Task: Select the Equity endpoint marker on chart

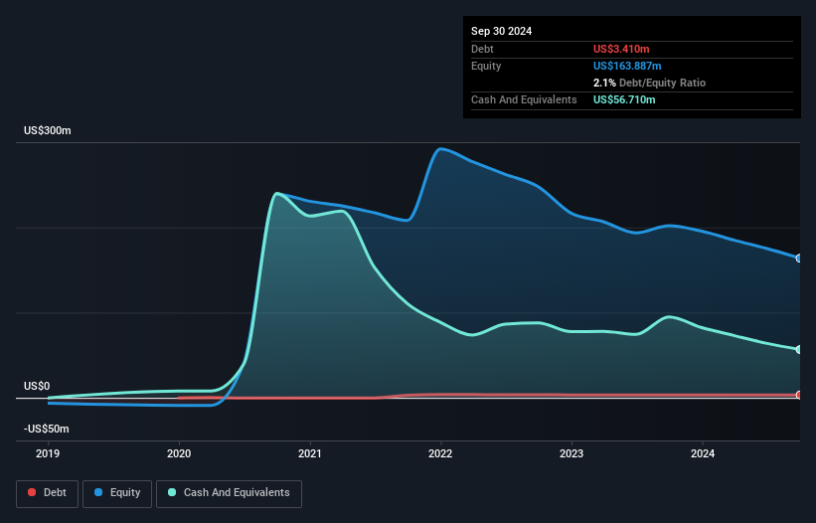Action: (x=799, y=259)
